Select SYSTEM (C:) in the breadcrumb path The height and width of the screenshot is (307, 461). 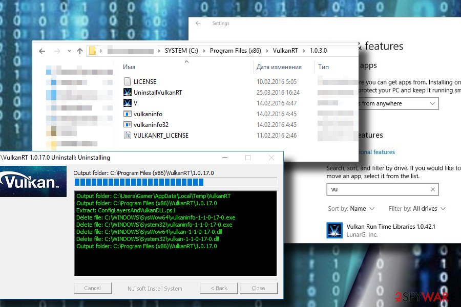(x=181, y=51)
